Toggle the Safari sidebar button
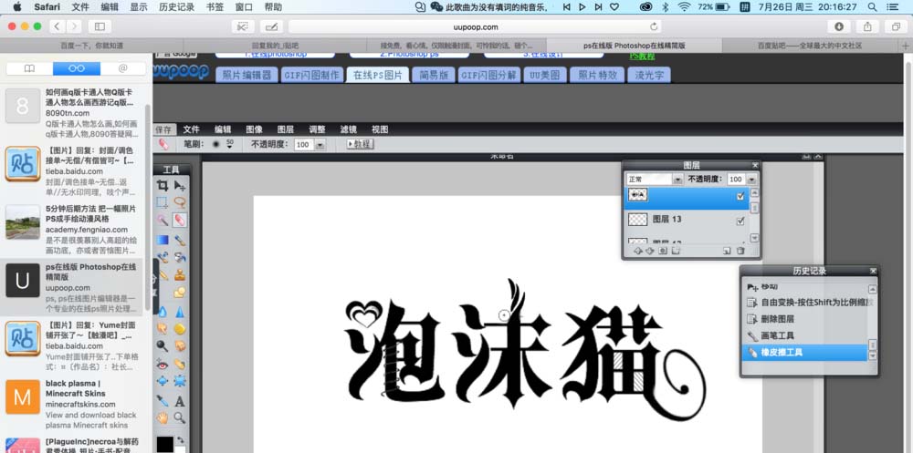 click(x=100, y=26)
